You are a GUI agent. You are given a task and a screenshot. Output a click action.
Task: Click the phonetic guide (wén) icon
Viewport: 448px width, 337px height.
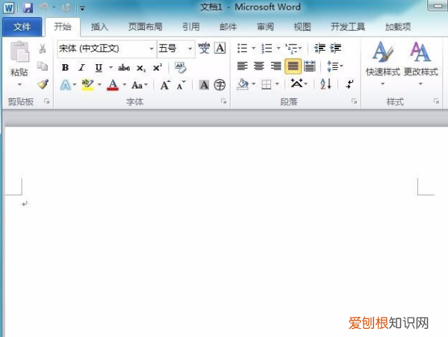[x=204, y=48]
